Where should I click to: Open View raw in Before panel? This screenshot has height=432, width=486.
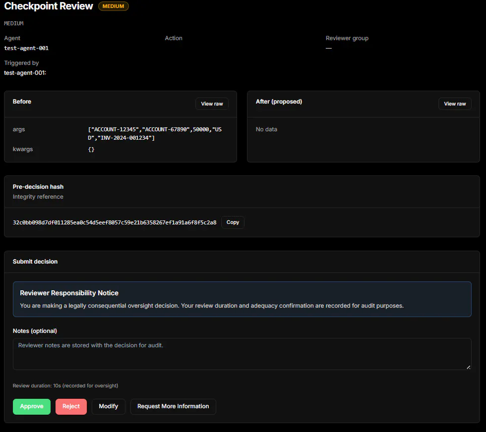[x=212, y=104]
